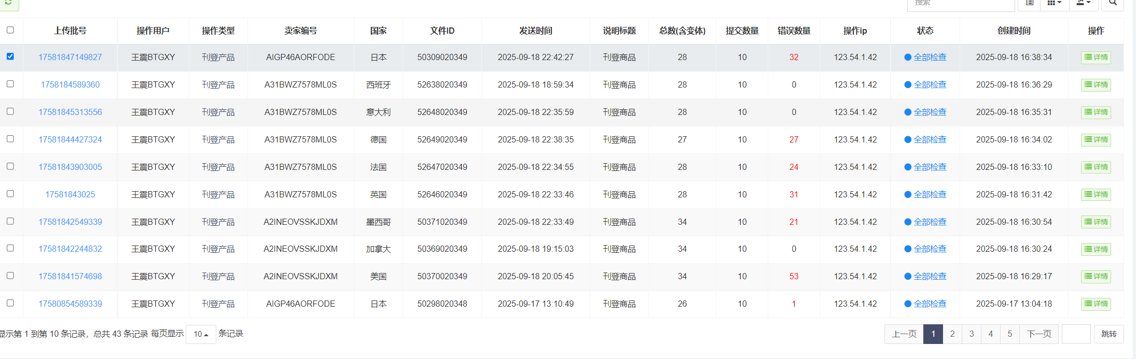
Task: Click 全部检查 status dot for 墨西哥 row
Action: pyautogui.click(x=908, y=222)
